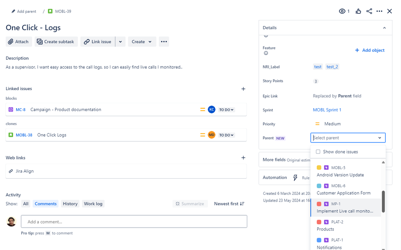This screenshot has height=250, width=401.
Task: Click the dropdown list scroll-up arrow
Action: click(x=383, y=162)
